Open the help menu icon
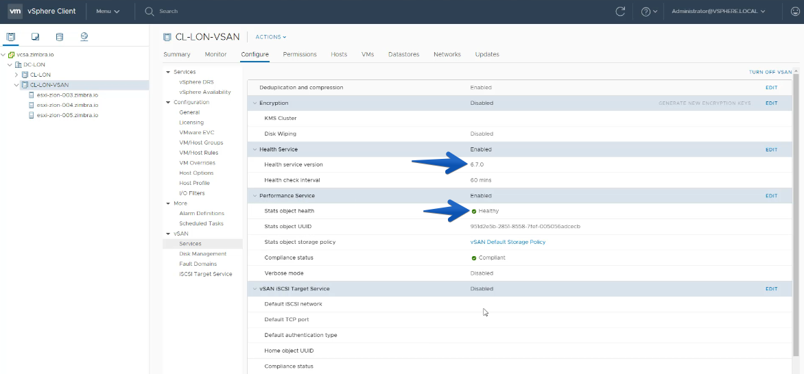 coord(649,11)
